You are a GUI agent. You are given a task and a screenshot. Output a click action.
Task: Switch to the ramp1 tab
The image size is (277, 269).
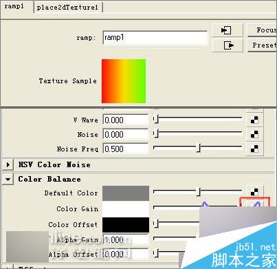click(14, 6)
